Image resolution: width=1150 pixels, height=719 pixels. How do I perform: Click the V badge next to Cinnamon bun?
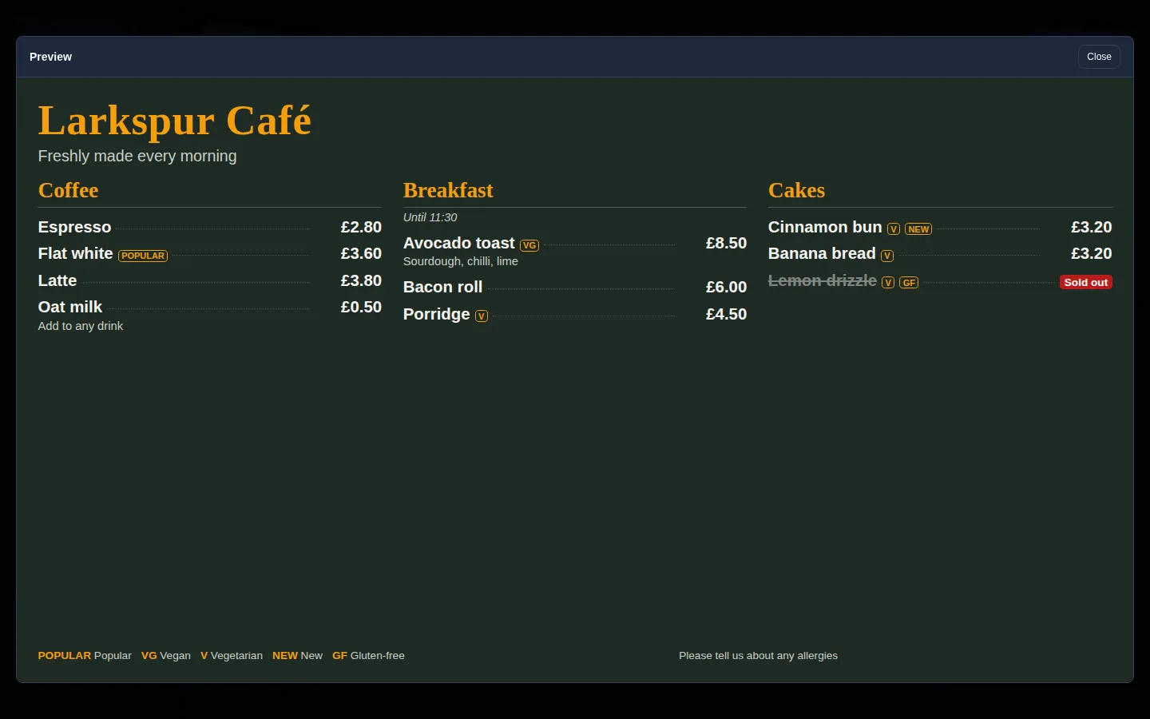[x=894, y=229]
